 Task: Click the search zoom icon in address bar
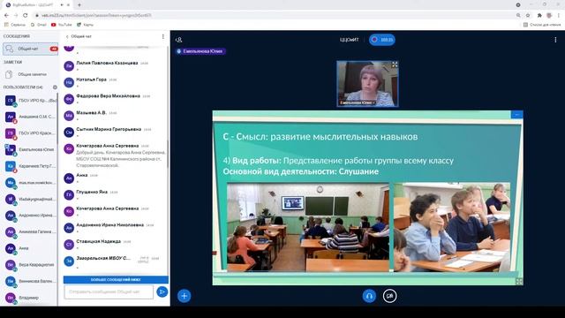pyautogui.click(x=518, y=16)
